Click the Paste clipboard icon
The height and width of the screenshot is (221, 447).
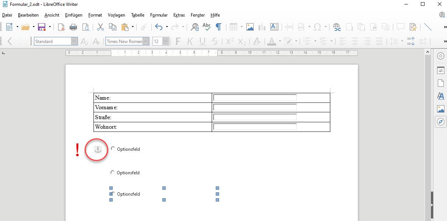(x=125, y=27)
